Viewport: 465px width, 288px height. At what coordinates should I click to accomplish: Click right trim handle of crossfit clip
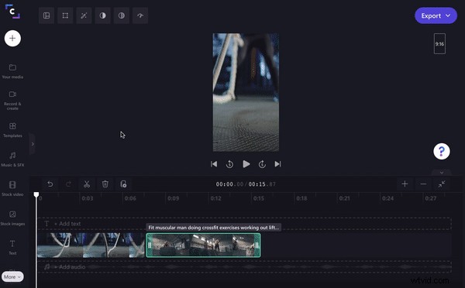click(257, 245)
